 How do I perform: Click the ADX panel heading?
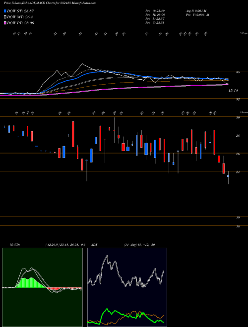click(x=95, y=245)
